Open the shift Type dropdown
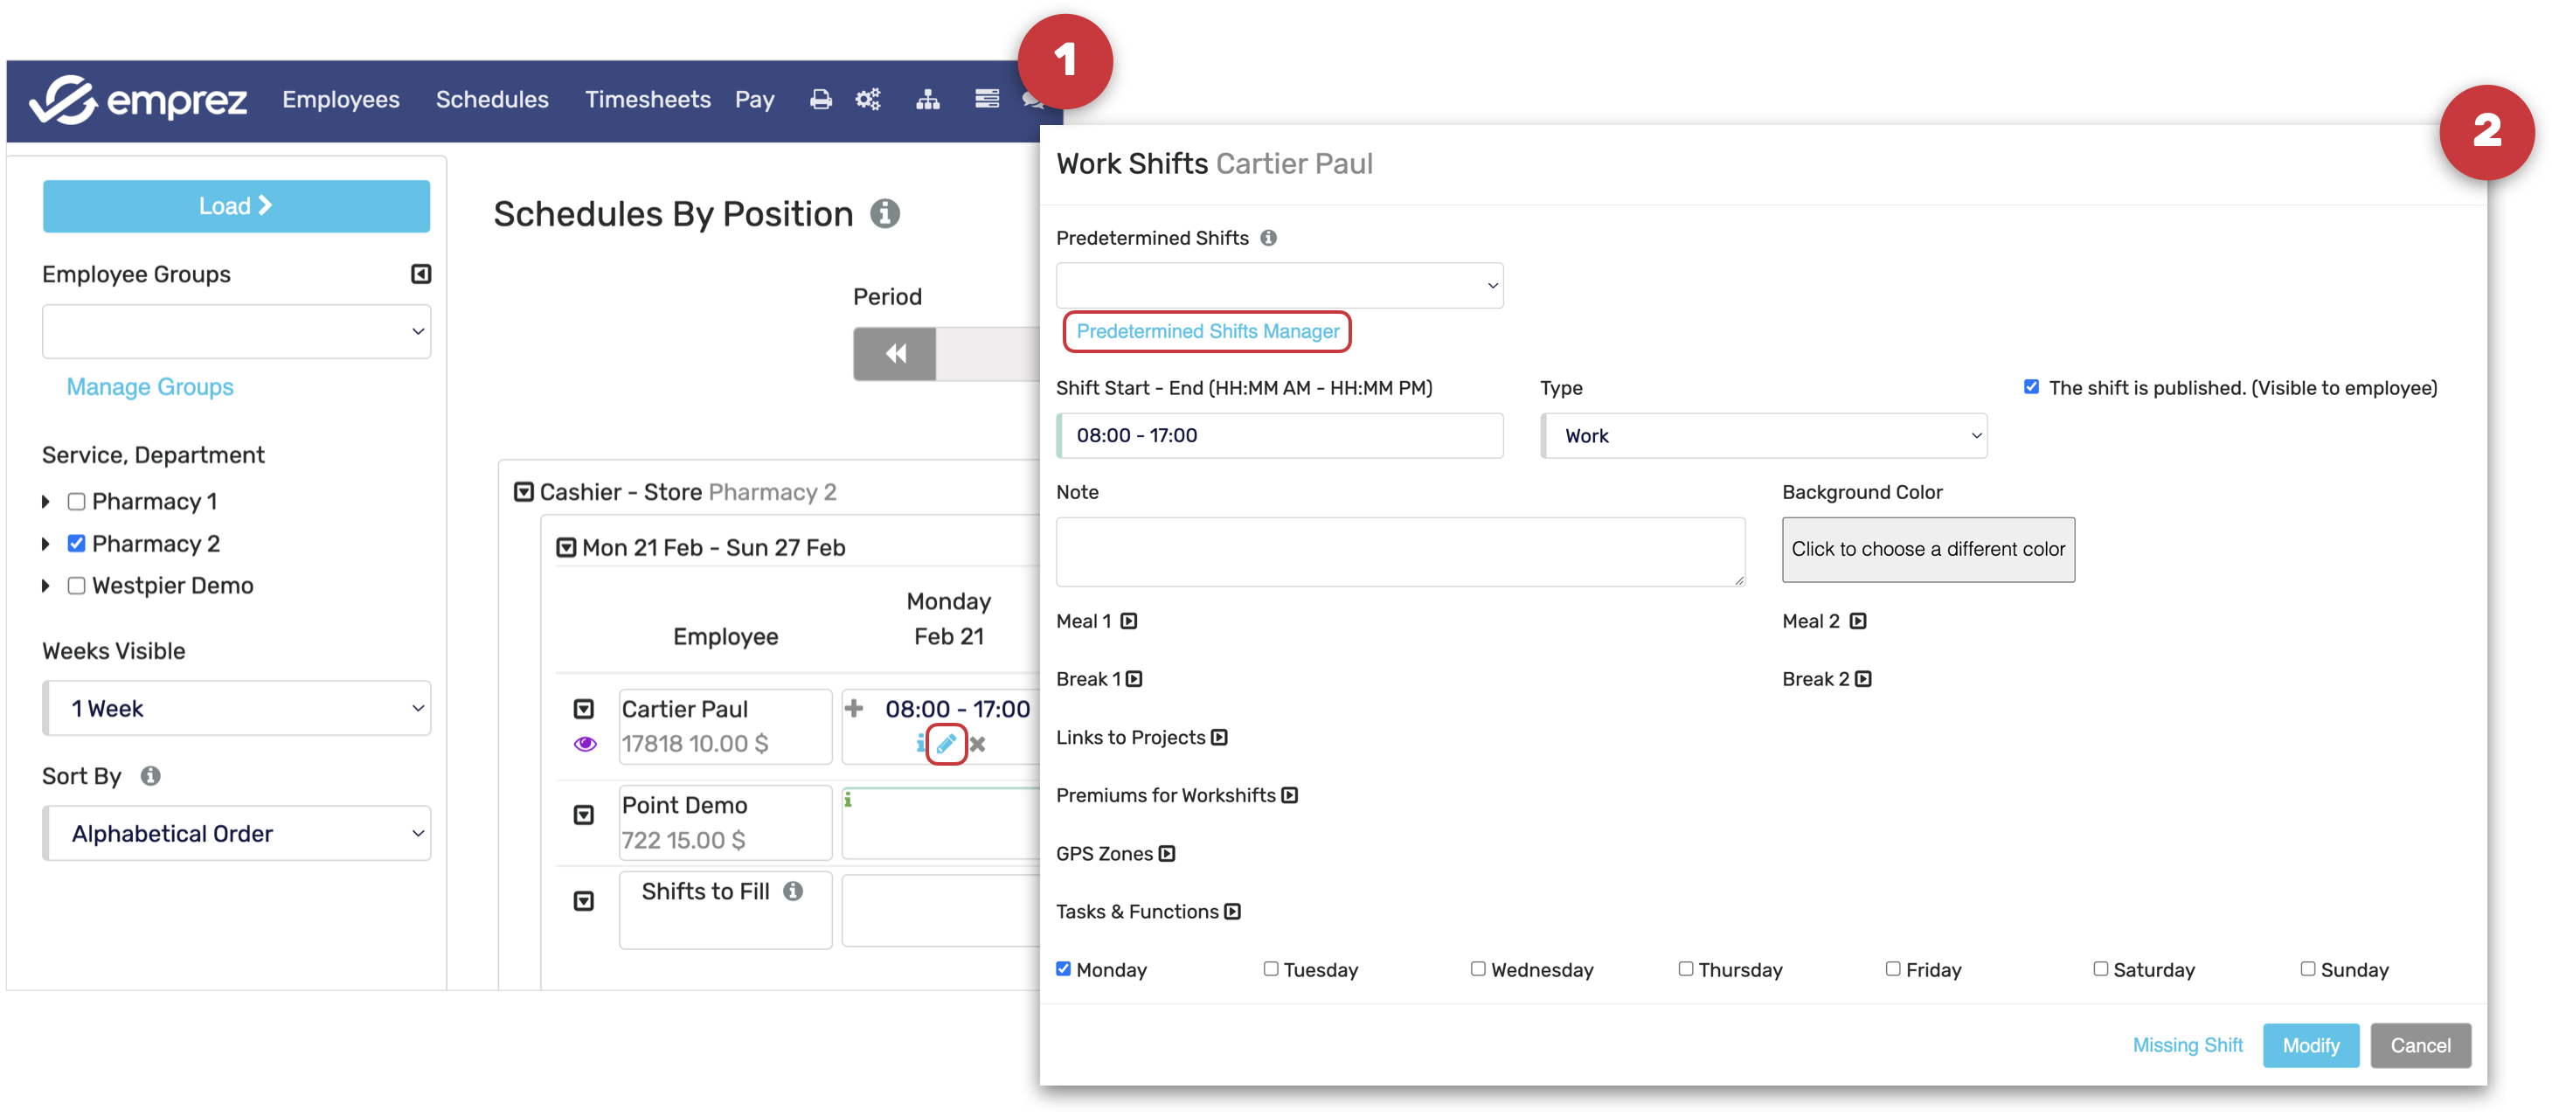 point(1763,435)
